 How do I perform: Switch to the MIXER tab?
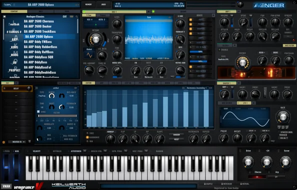[x=167, y=83]
